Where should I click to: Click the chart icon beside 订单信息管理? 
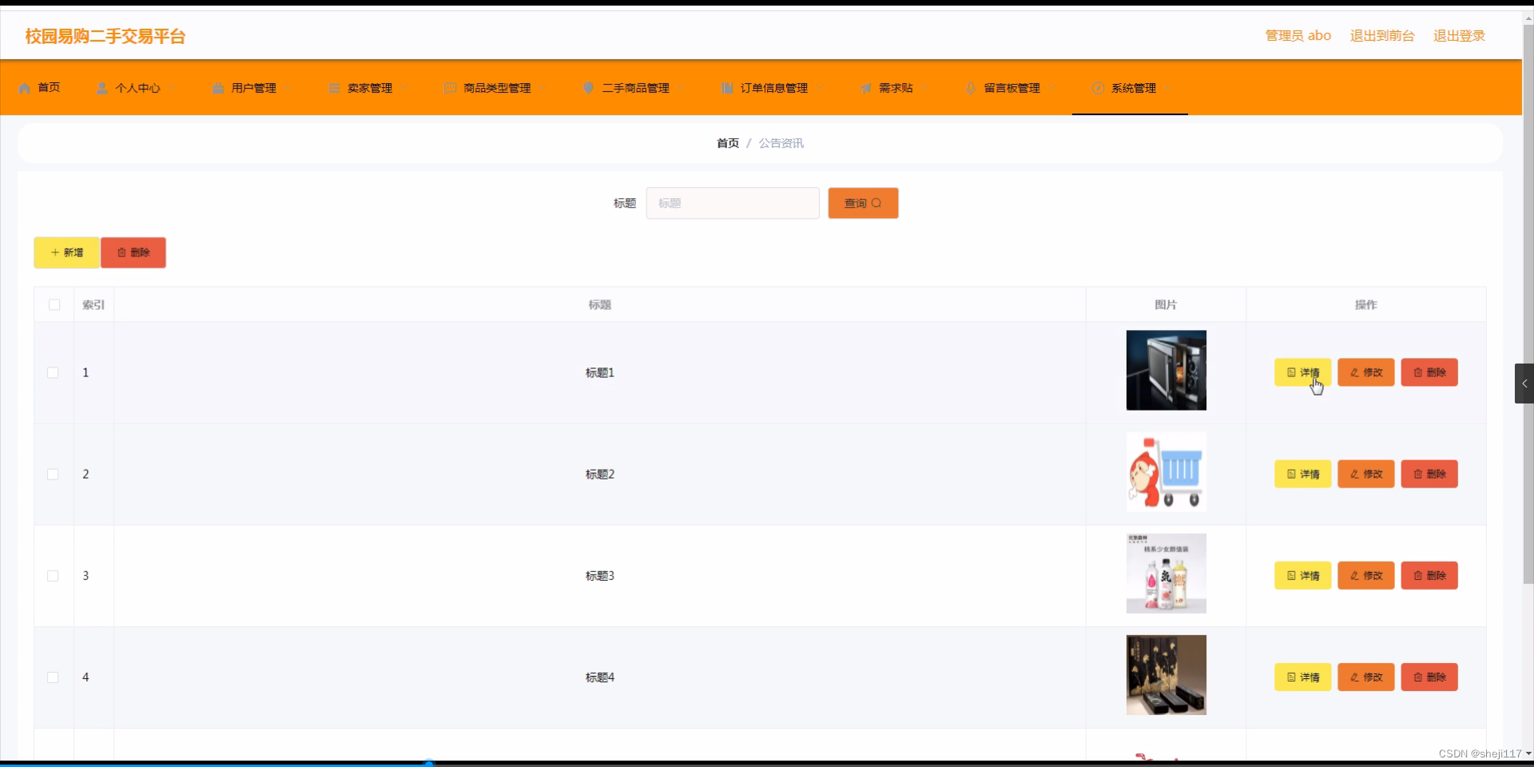pos(726,88)
